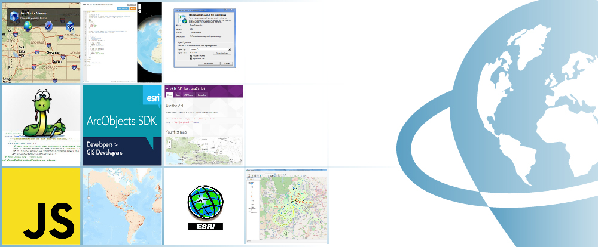Image resolution: width=598 pixels, height=247 pixels.
Task: Click the JavaScript Viewer cube logo
Action: click(14, 16)
